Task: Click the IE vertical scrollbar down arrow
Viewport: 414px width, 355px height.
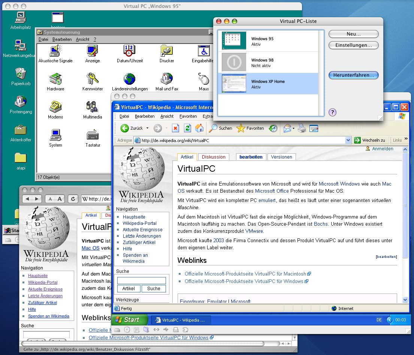Action: point(405,300)
